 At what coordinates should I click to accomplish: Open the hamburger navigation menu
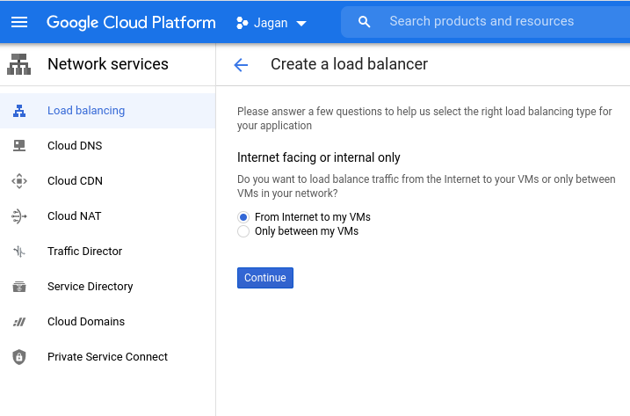19,22
